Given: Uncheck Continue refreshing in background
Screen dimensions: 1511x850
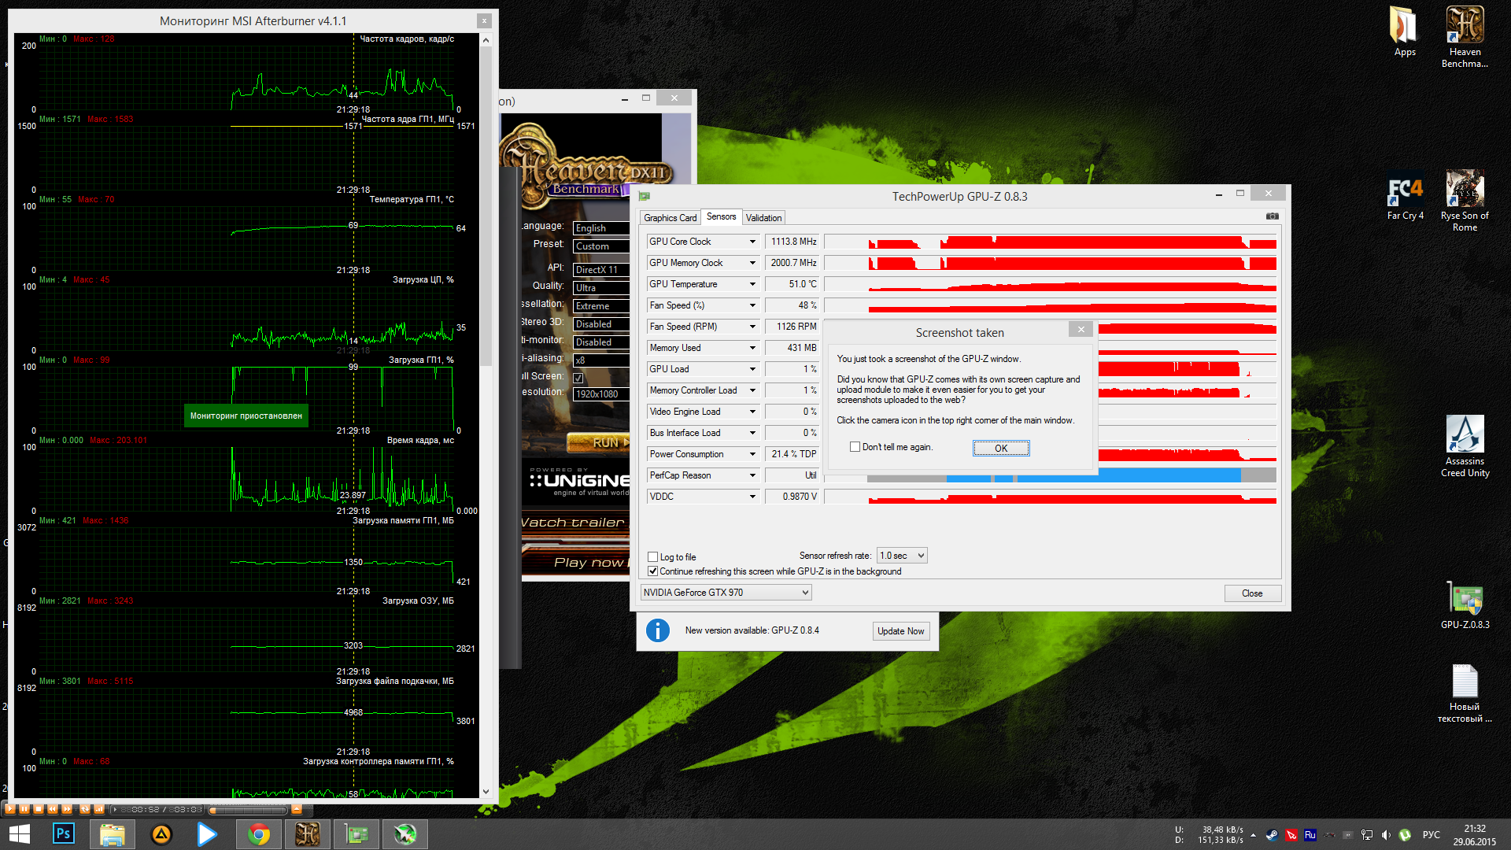Looking at the screenshot, I should click(652, 571).
